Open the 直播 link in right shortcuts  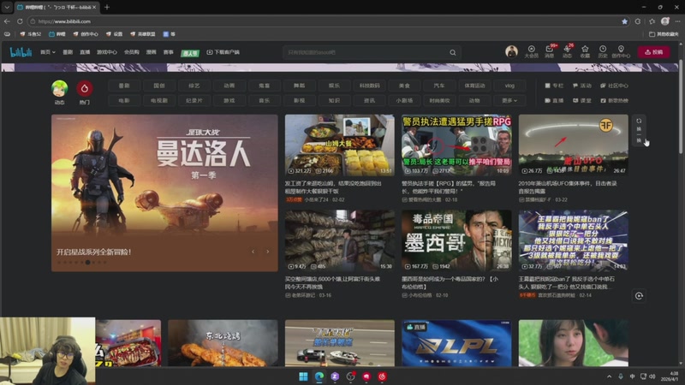click(x=554, y=100)
